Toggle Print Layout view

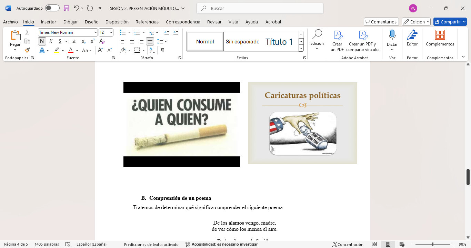[388, 244]
